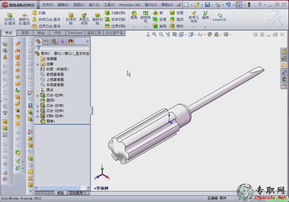Open the PropertyManager tab icon
The image size is (289, 202).
tap(46, 42)
